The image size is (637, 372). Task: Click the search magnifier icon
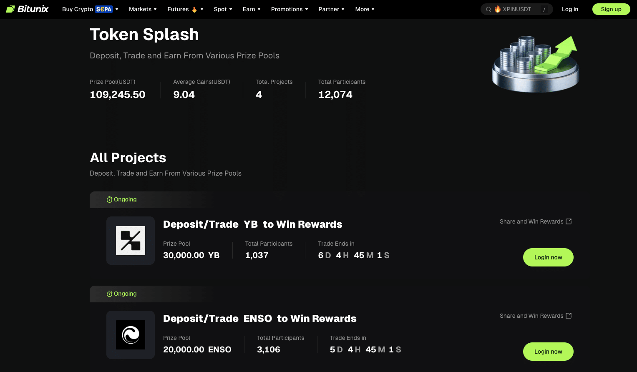488,9
